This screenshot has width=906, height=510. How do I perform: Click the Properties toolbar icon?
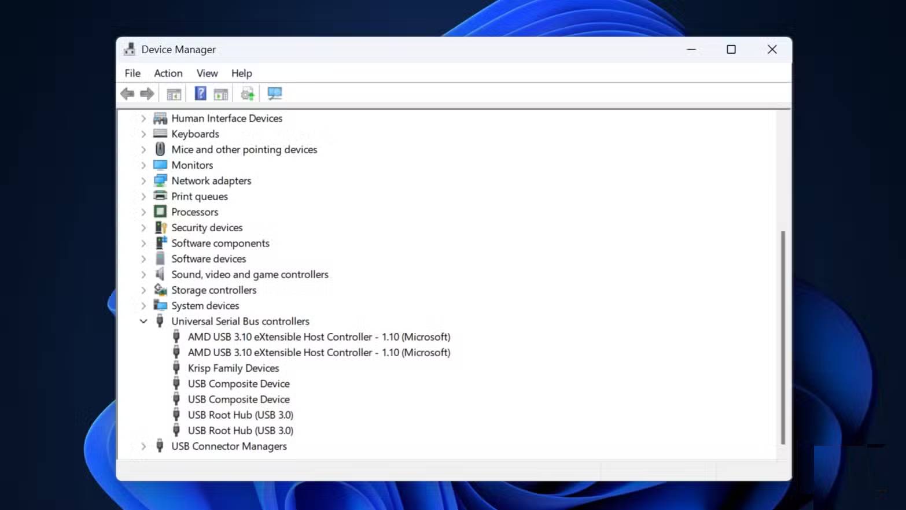pyautogui.click(x=220, y=94)
